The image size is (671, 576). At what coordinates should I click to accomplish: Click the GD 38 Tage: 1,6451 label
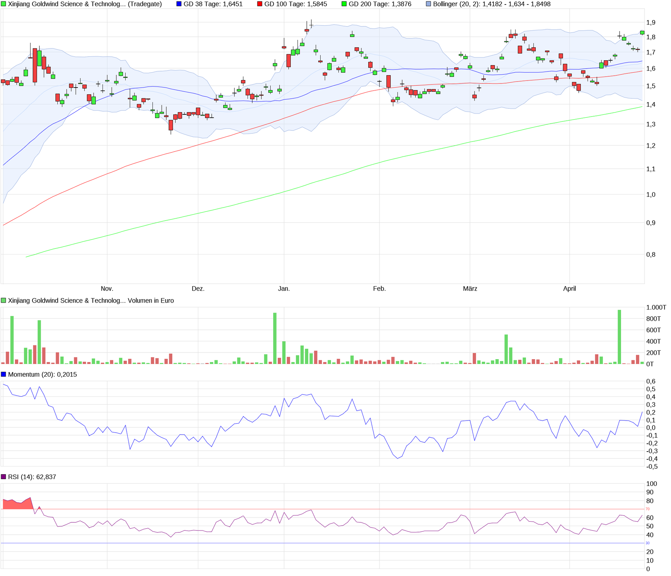pos(213,4)
